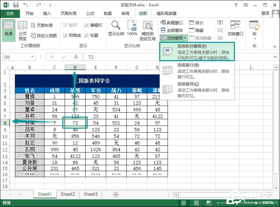This screenshot has height=207, width=280.
Task: Toggle the 网格线 gridlines checkbox
Action: [x=64, y=35]
